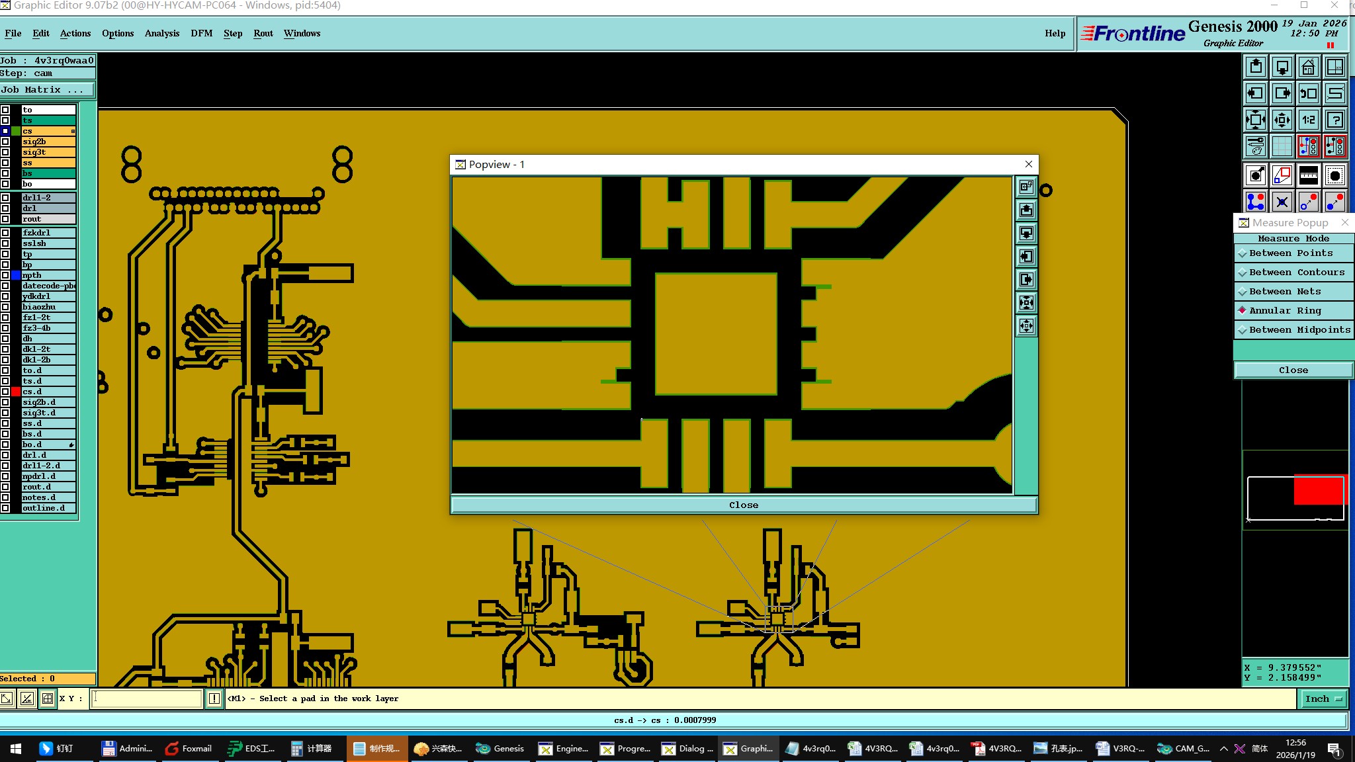The image size is (1355, 762).
Task: Click the green color swatch of layer cs
Action: point(16,131)
